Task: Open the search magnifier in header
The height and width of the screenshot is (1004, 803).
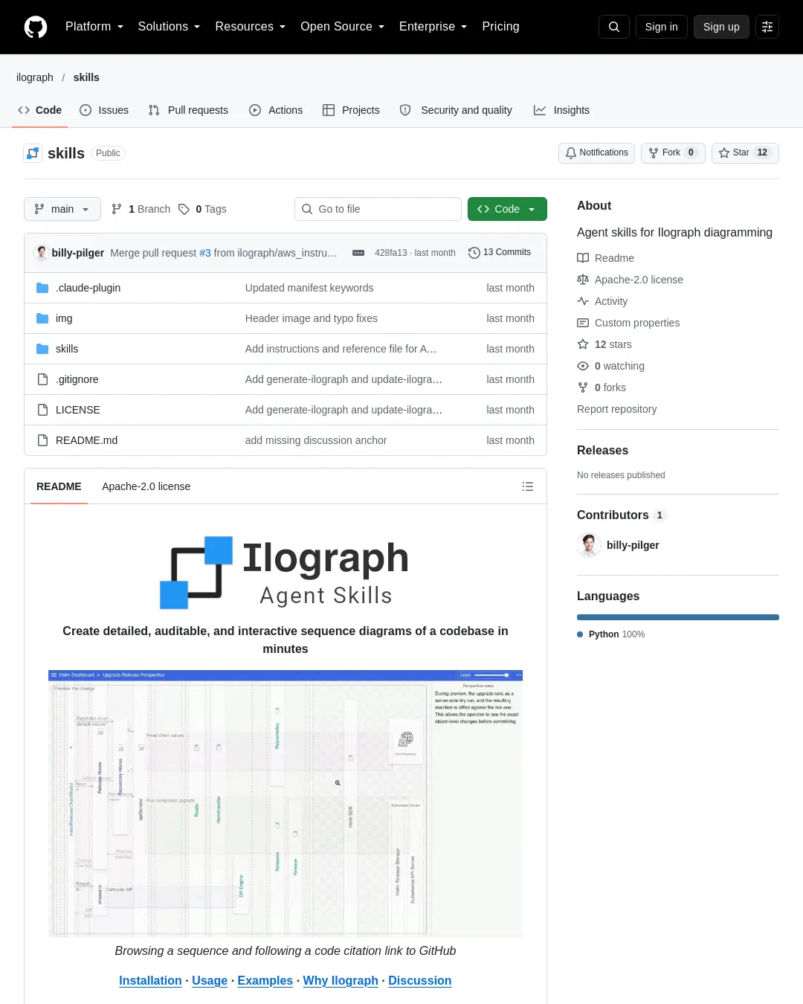Action: 614,27
